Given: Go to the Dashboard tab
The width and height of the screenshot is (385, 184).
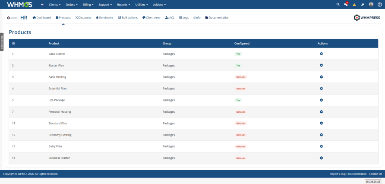Looking at the screenshot, I should tap(42, 18).
